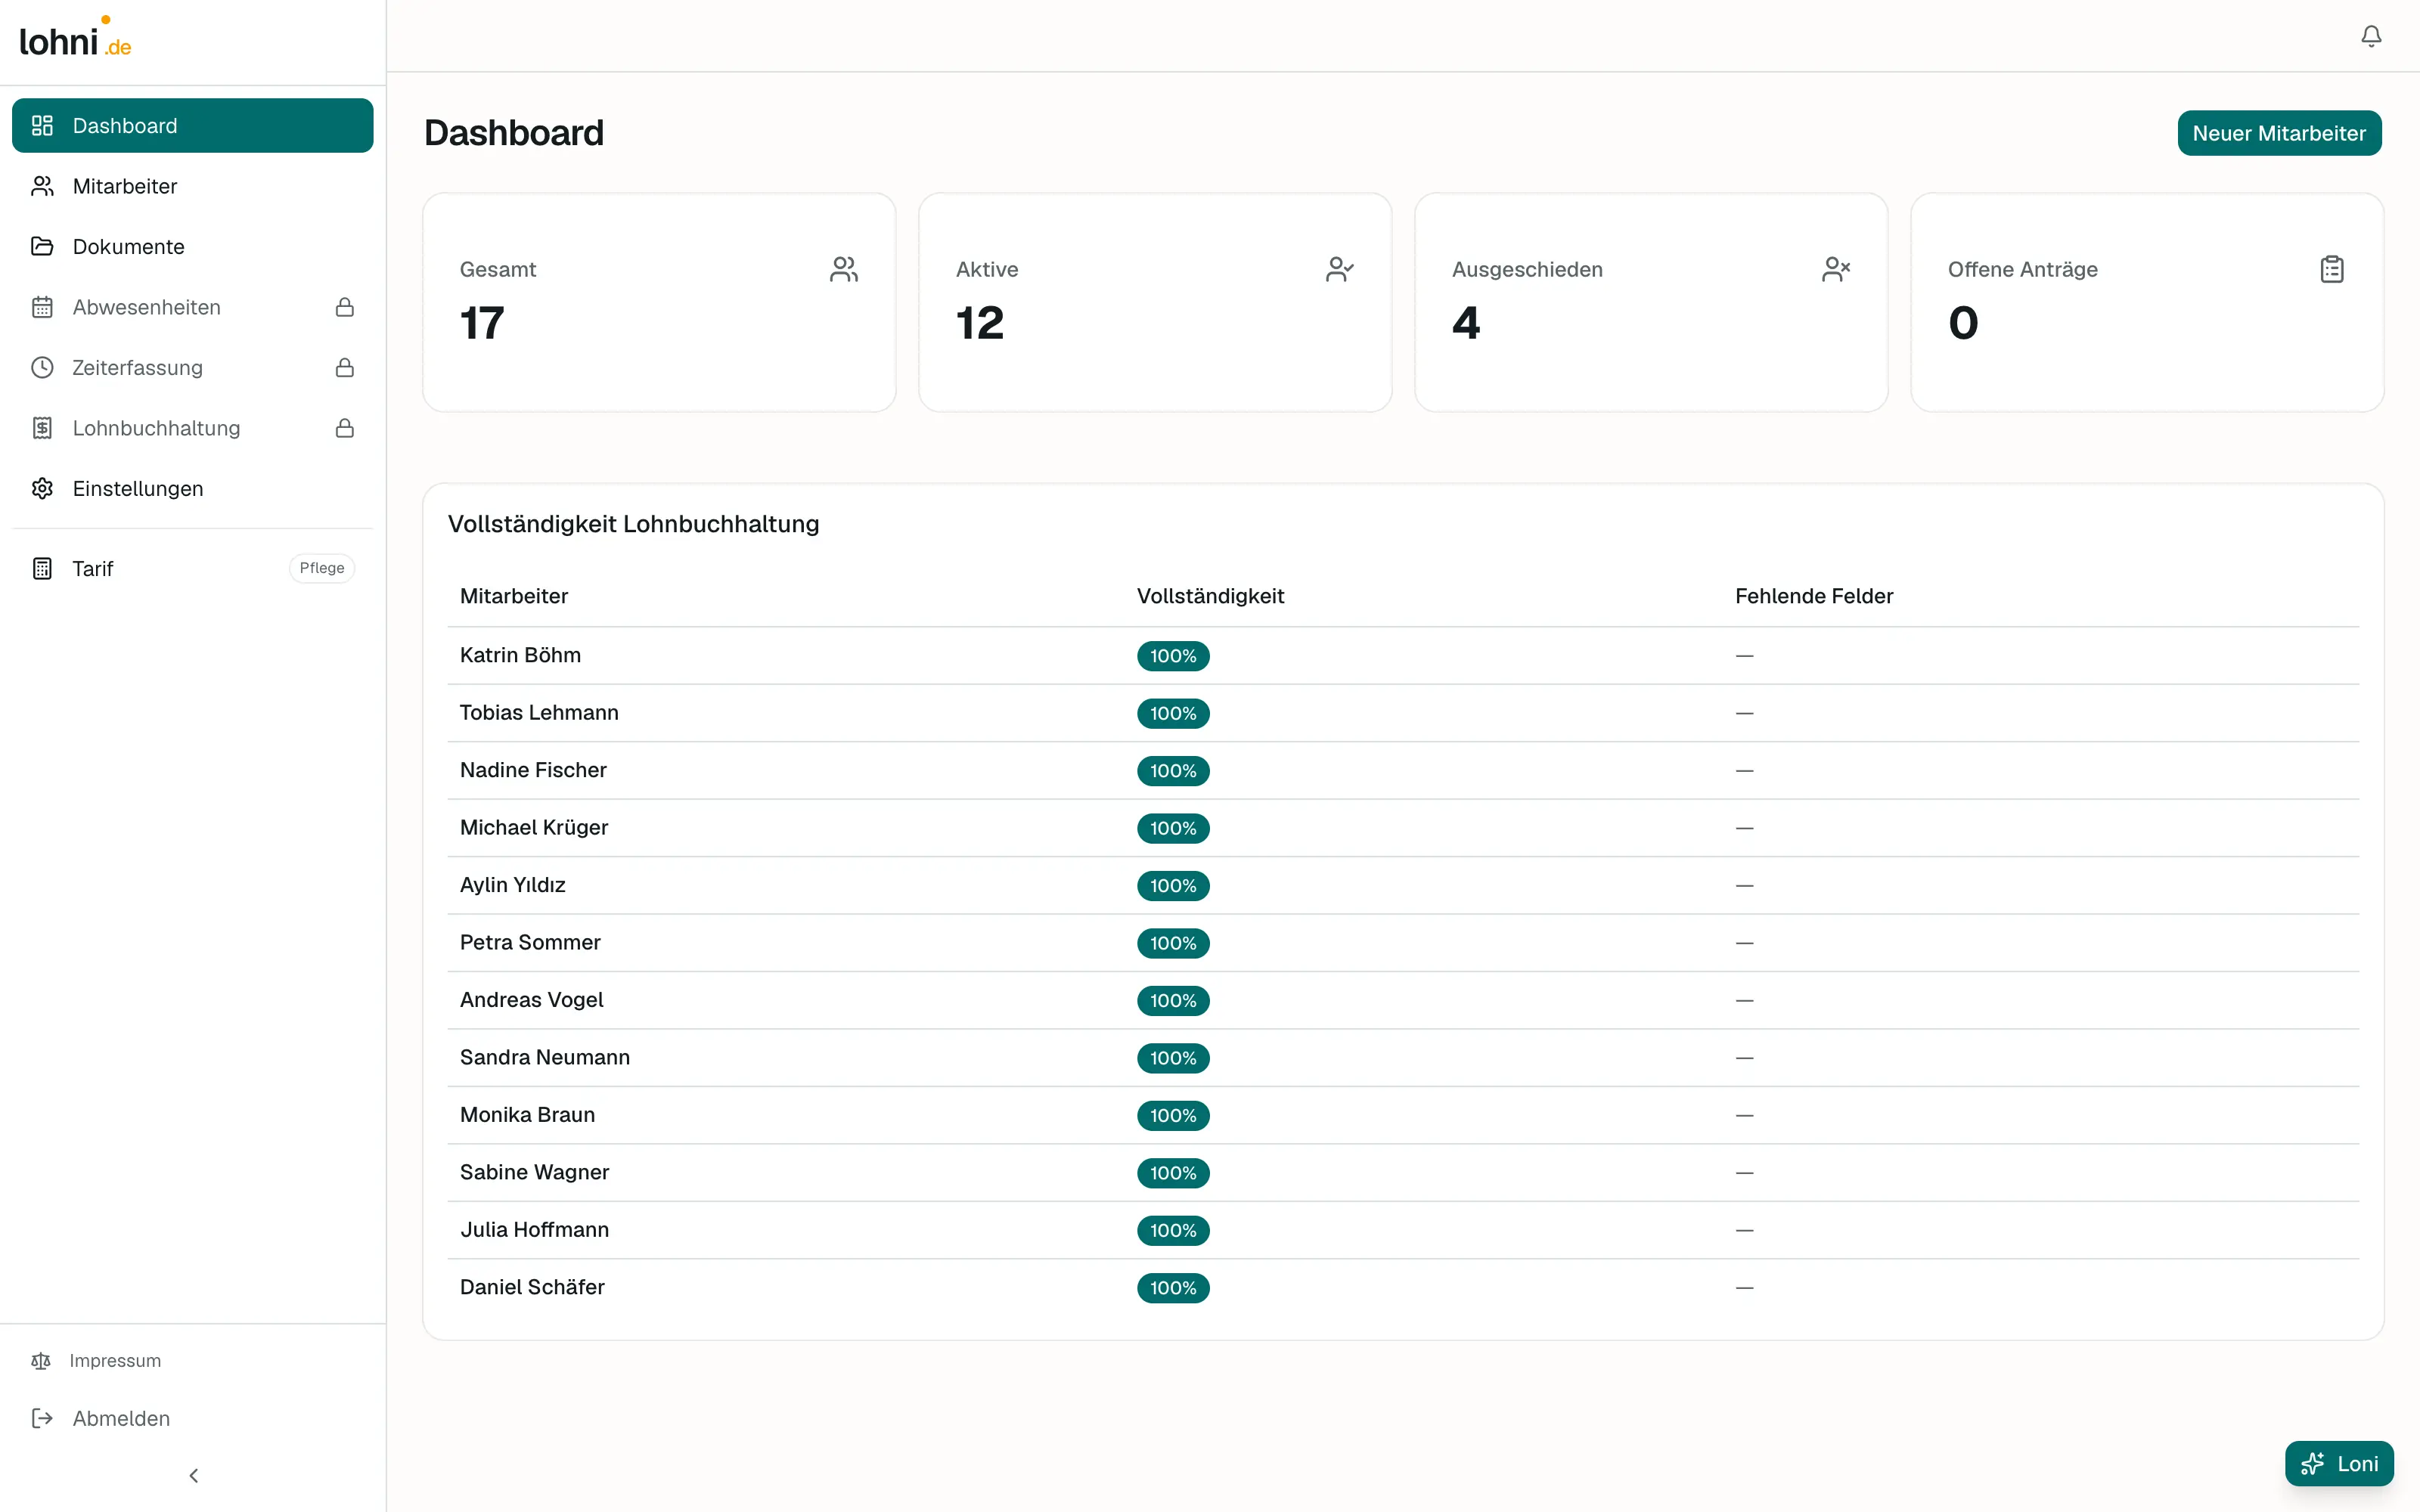Image resolution: width=2420 pixels, height=1512 pixels.
Task: Click the 100% badge for Nadine Fischer
Action: pos(1173,771)
